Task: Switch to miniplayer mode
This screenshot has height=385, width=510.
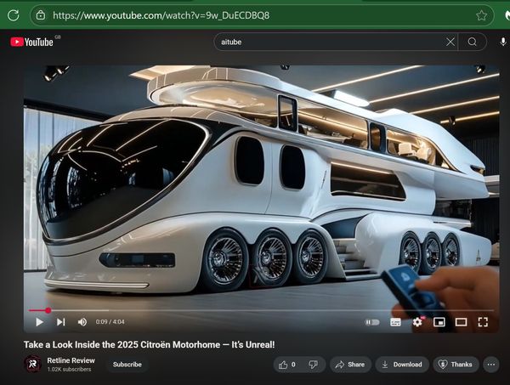Action: [439, 322]
